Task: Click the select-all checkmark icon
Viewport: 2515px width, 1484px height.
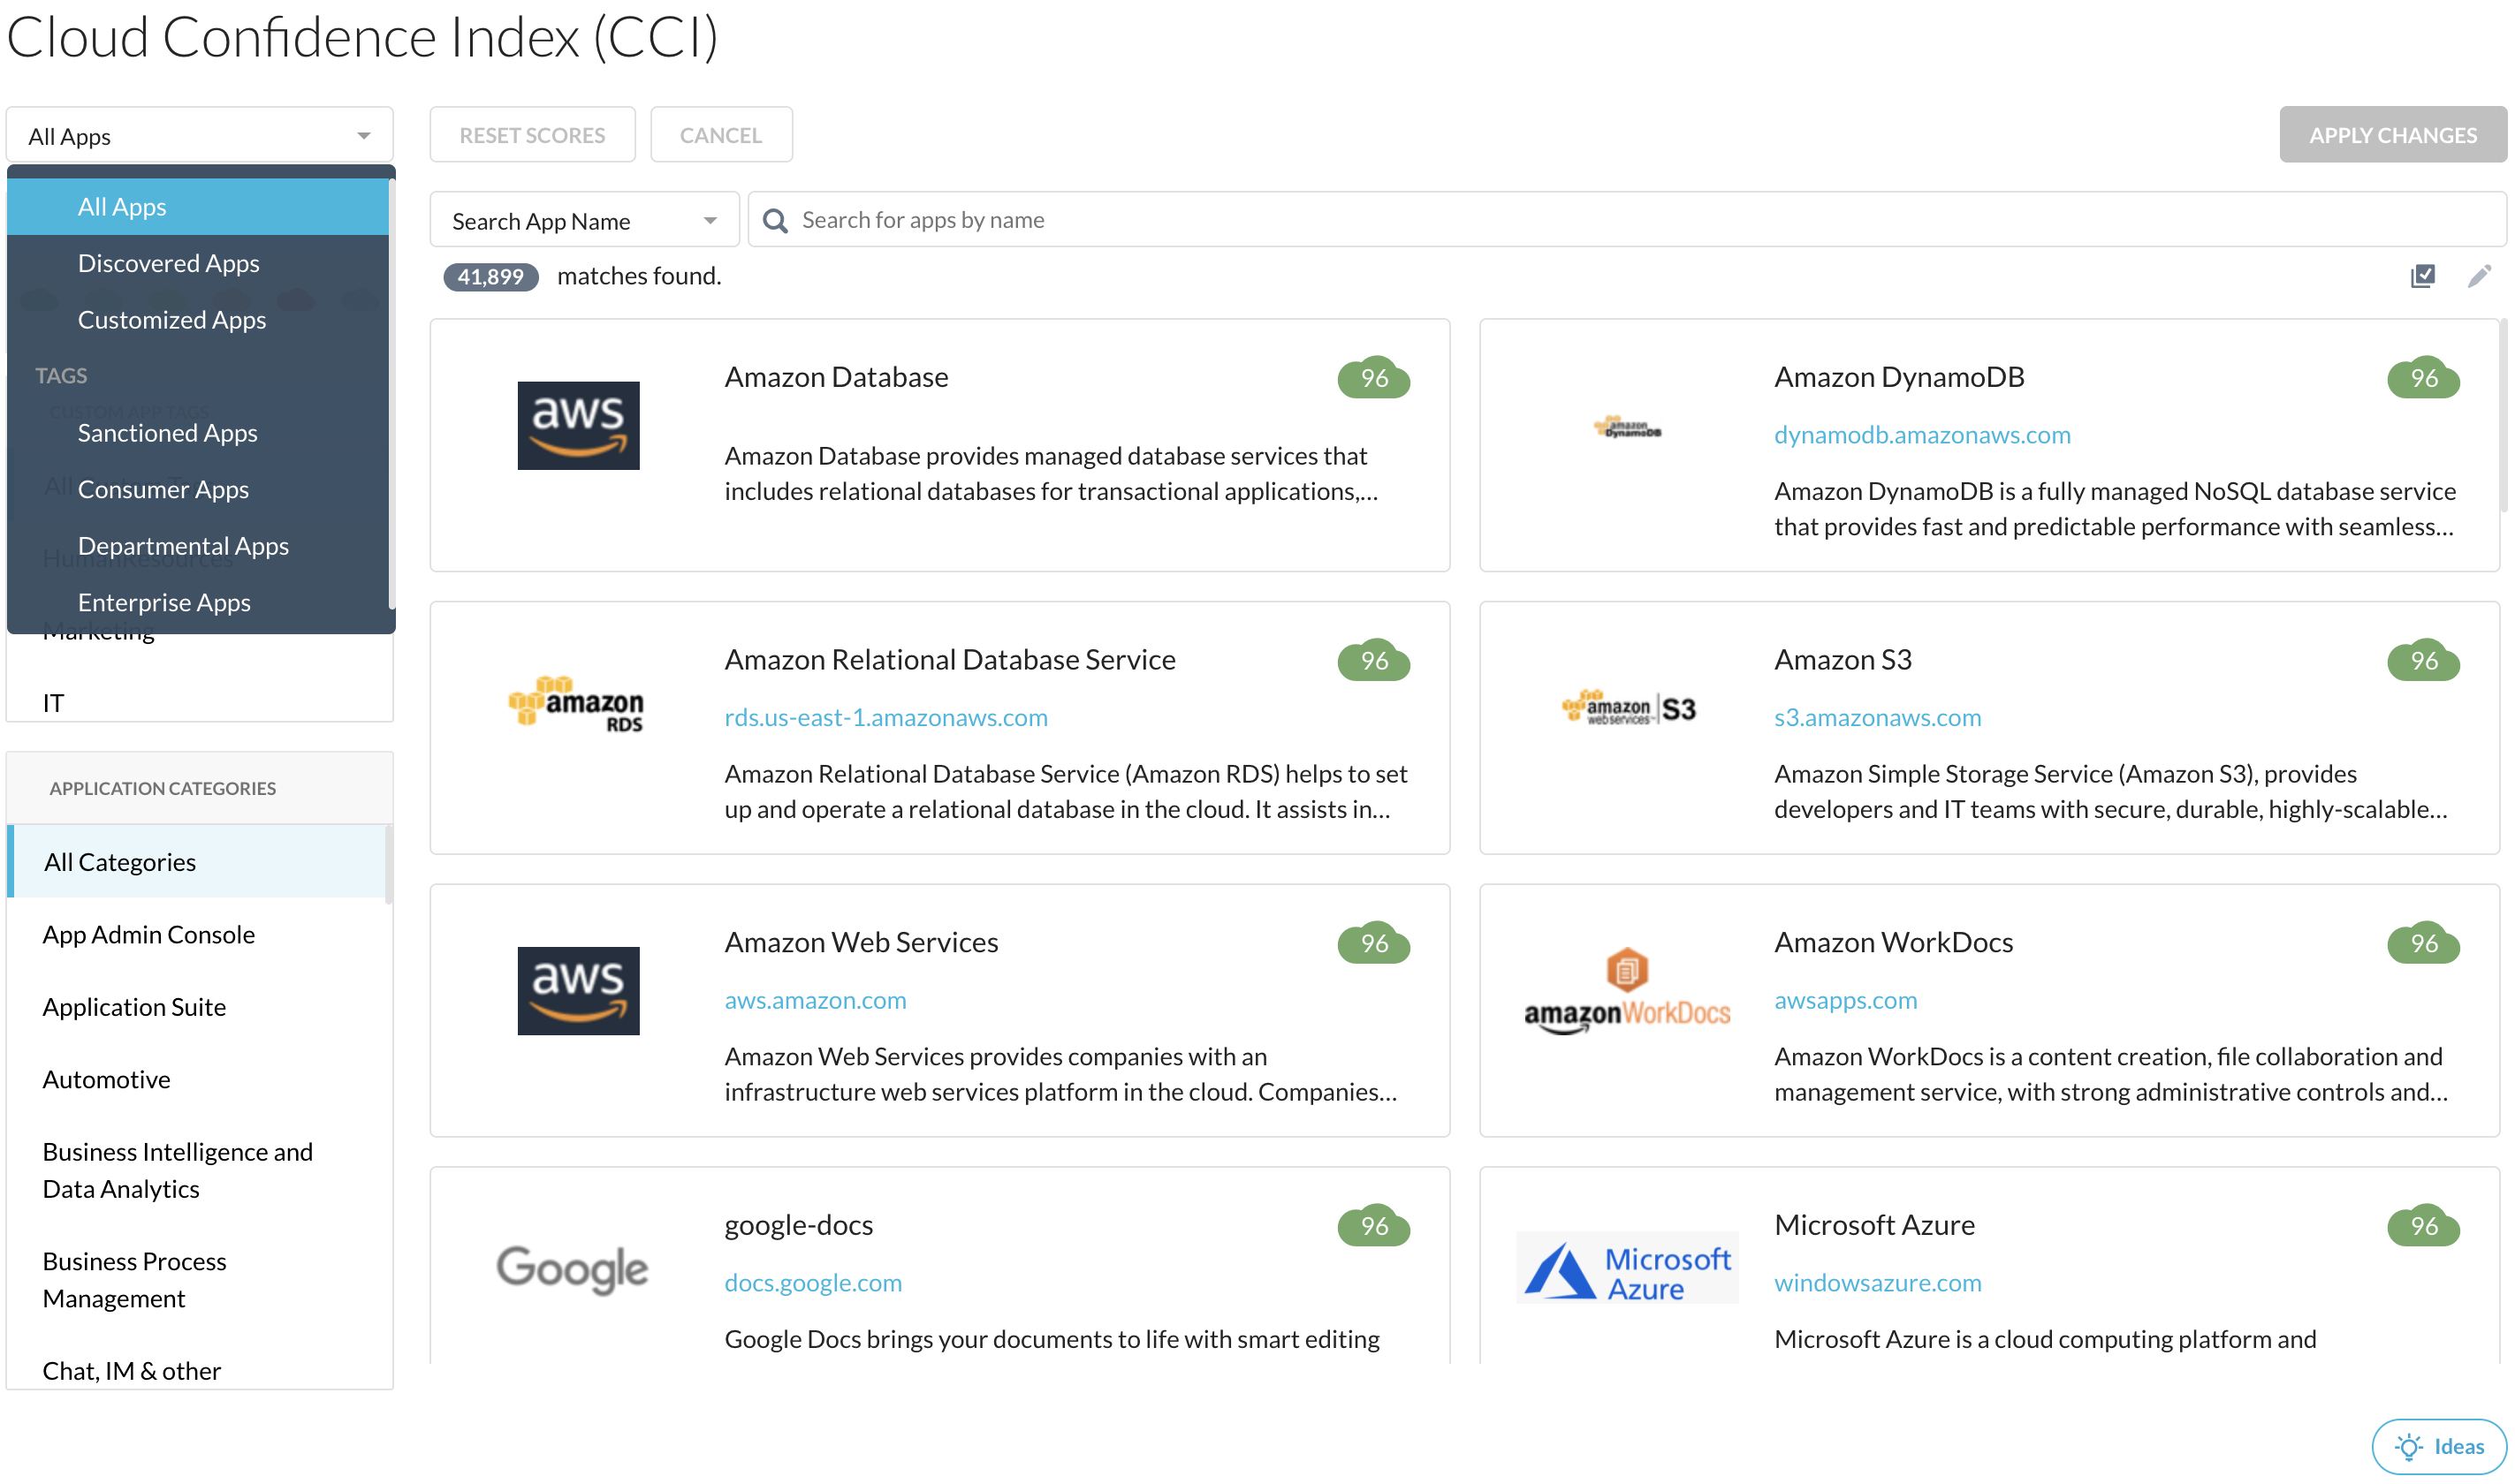Action: 2422,275
